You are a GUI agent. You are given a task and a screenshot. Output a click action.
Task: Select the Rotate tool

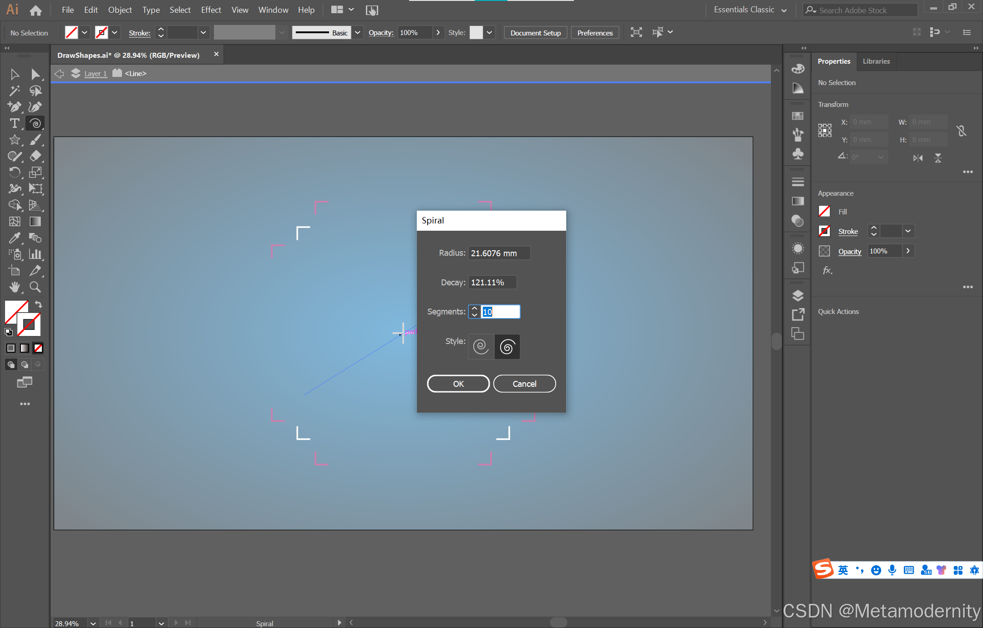(x=15, y=172)
